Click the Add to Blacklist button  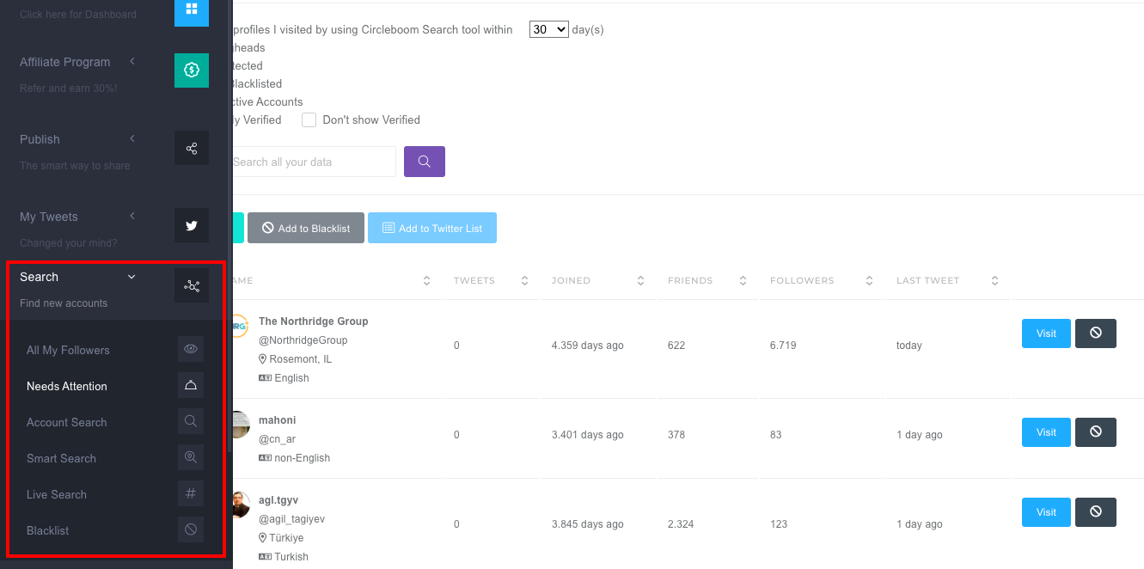point(306,228)
